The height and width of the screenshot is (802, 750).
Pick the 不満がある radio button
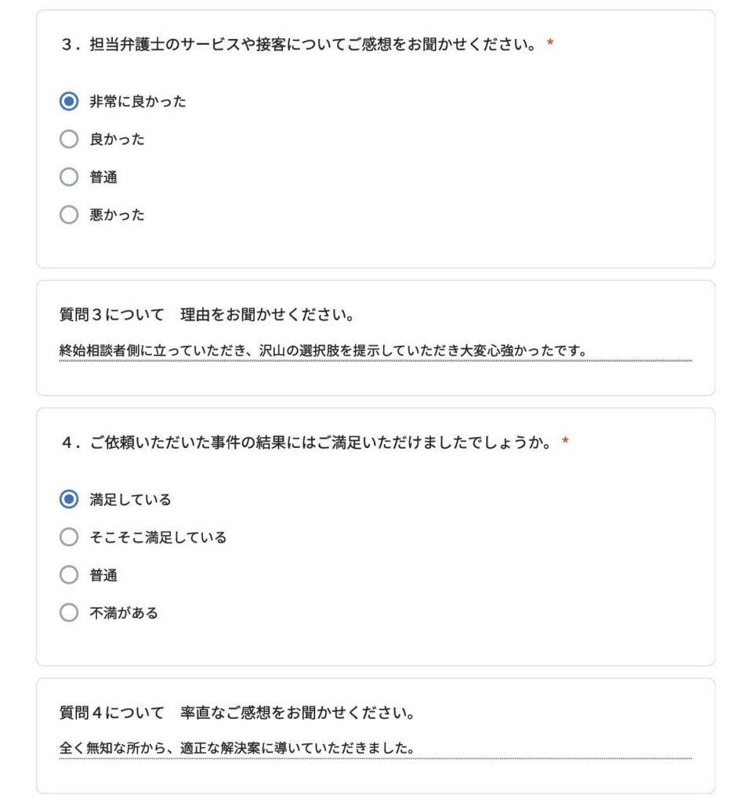(x=69, y=612)
